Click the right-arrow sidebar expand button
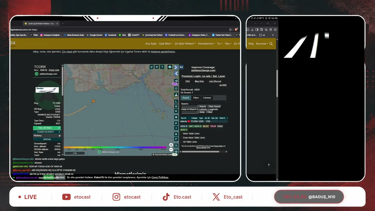Screen dimensions: 375x211 coord(176,67)
